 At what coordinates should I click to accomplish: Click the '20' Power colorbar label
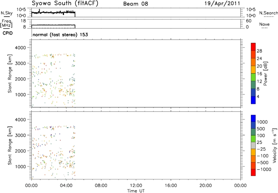pyautogui.click(x=259, y=66)
